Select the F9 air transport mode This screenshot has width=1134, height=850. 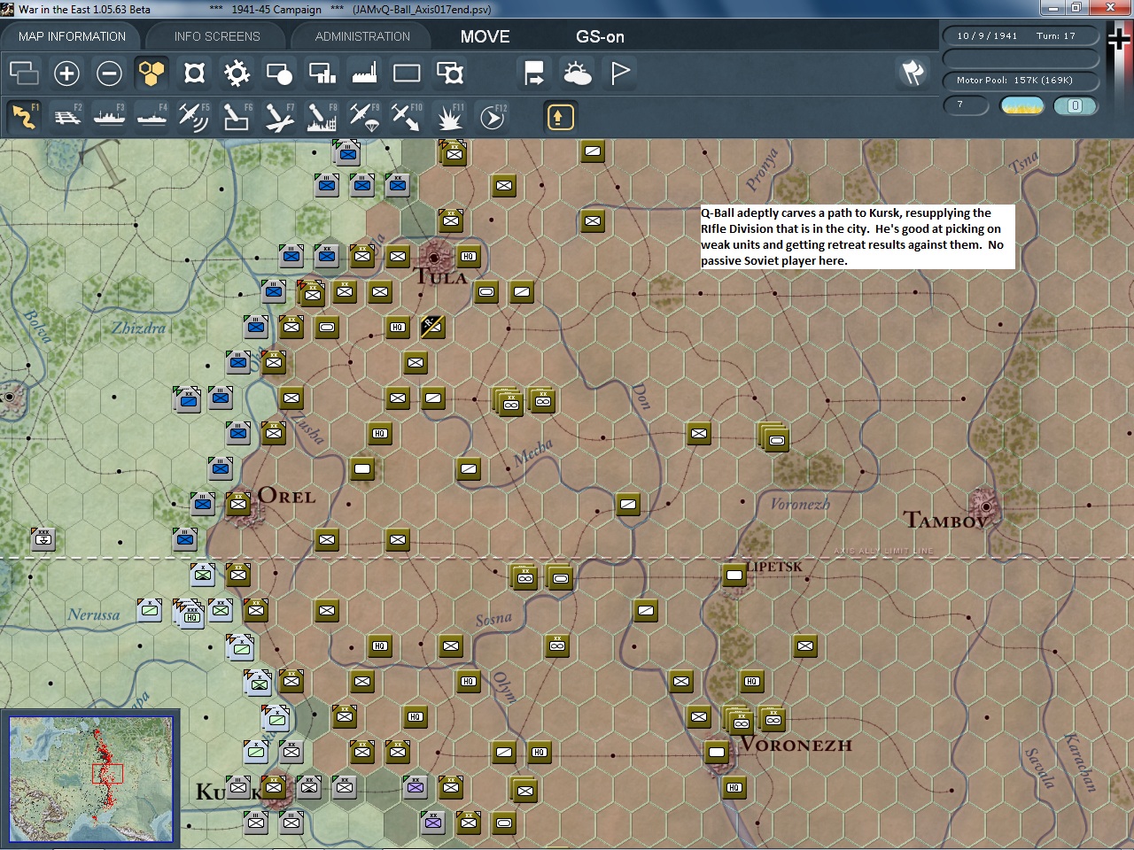pos(364,117)
